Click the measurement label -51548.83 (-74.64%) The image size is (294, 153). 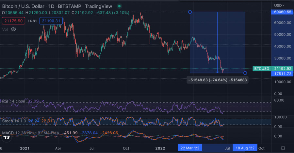tap(218, 80)
